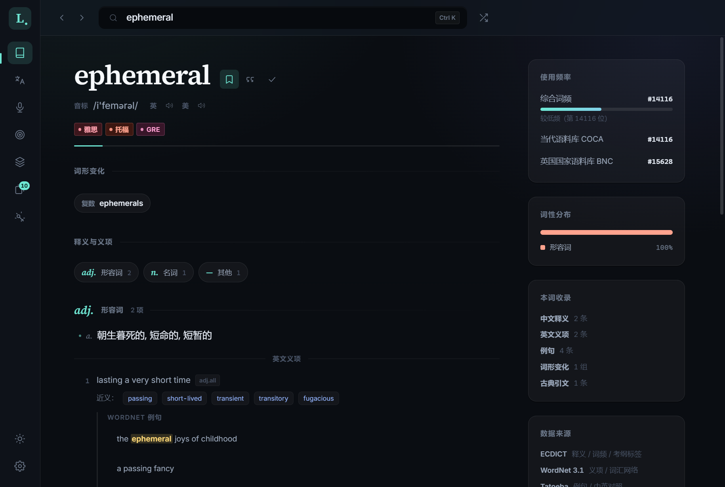Click the adj.all label tag

tap(208, 380)
